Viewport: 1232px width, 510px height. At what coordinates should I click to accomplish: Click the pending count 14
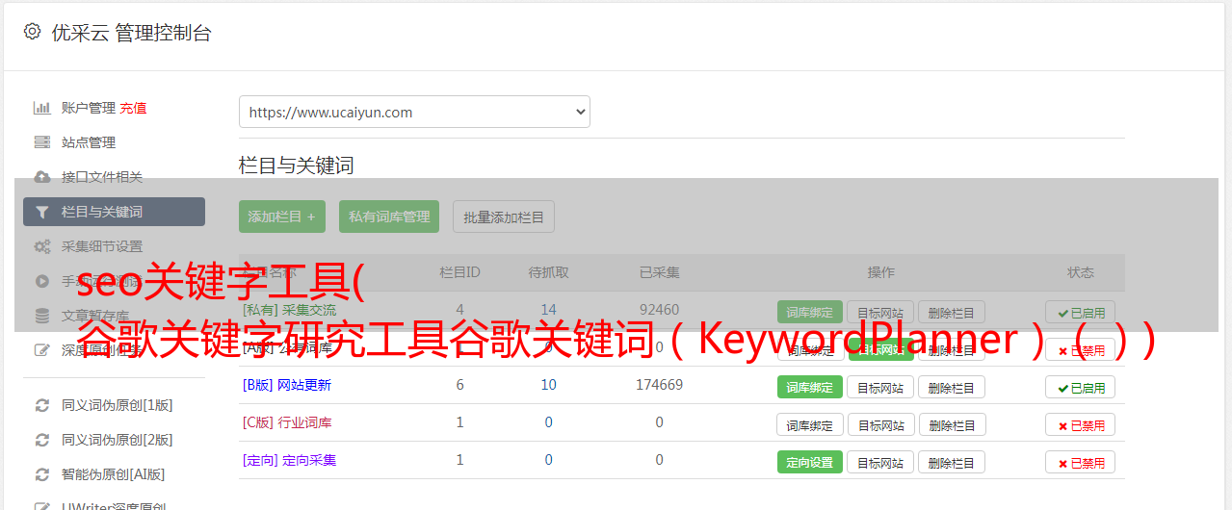548,310
